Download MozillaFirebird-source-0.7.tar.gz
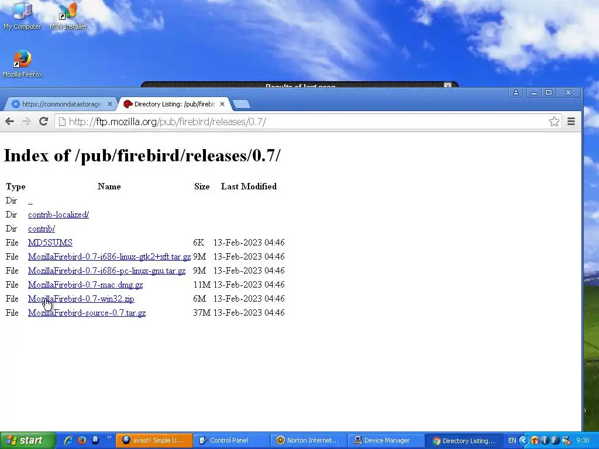Image resolution: width=599 pixels, height=449 pixels. pos(87,313)
